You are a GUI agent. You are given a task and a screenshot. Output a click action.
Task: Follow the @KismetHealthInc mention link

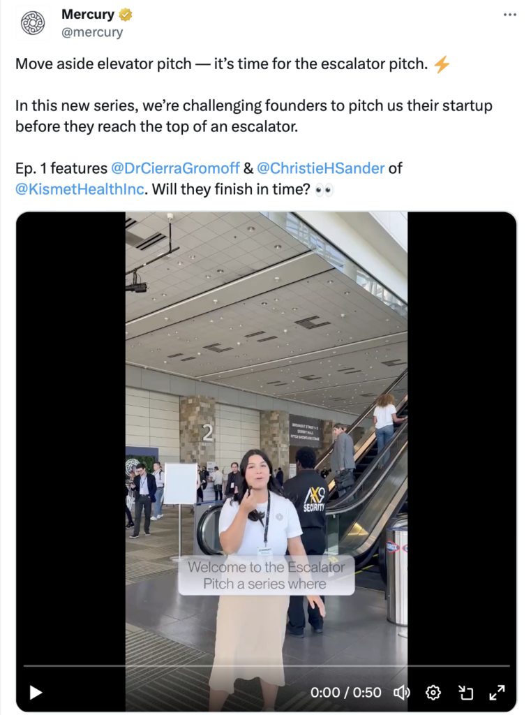point(80,189)
